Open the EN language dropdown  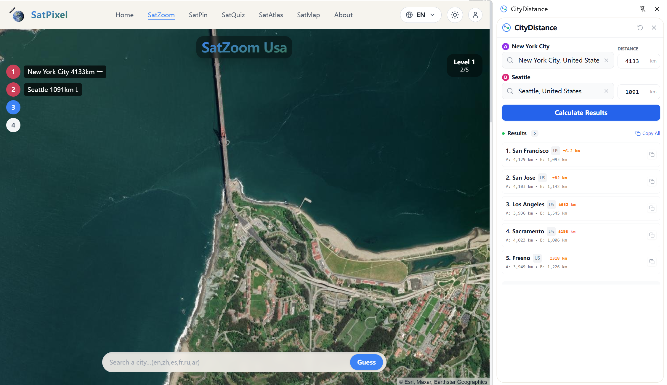pyautogui.click(x=421, y=15)
